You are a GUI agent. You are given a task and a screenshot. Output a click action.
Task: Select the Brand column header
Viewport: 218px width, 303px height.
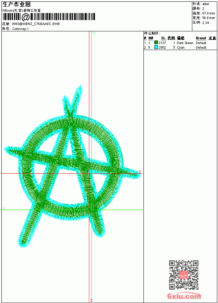pyautogui.click(x=201, y=38)
